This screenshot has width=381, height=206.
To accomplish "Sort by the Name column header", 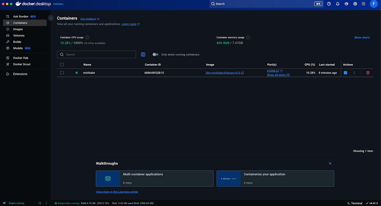I will point(87,65).
